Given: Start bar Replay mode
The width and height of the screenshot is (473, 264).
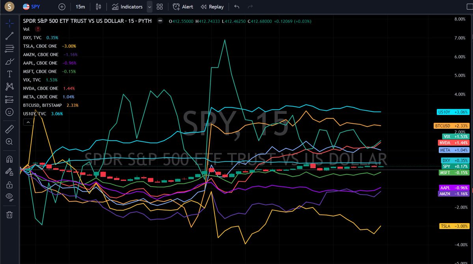Looking at the screenshot, I should coord(212,7).
